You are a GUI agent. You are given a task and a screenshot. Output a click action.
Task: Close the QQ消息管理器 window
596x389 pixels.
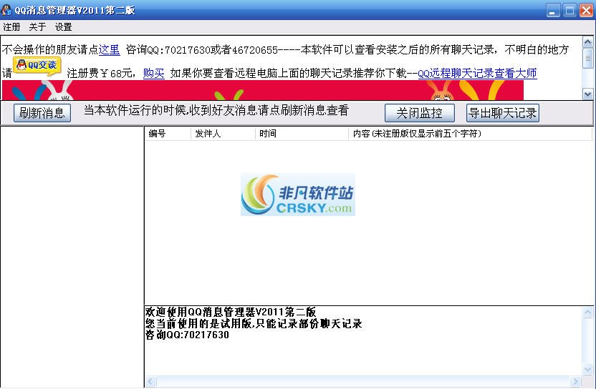tap(586, 10)
